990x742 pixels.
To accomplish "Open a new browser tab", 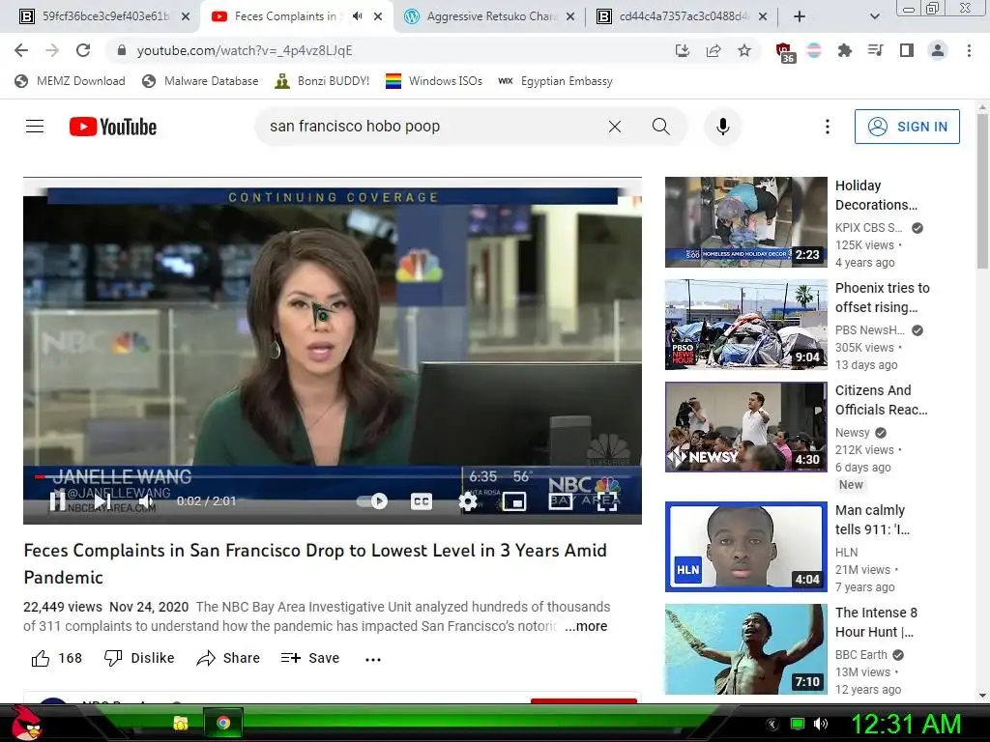I will 800,16.
